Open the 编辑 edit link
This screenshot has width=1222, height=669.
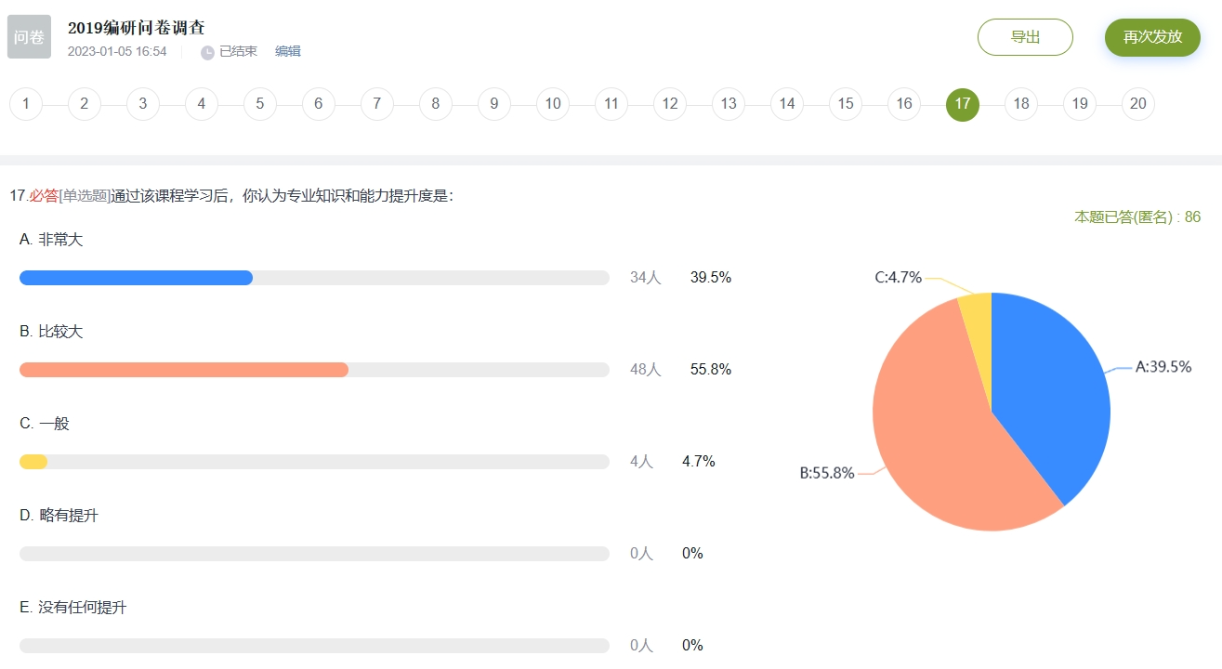pos(288,52)
